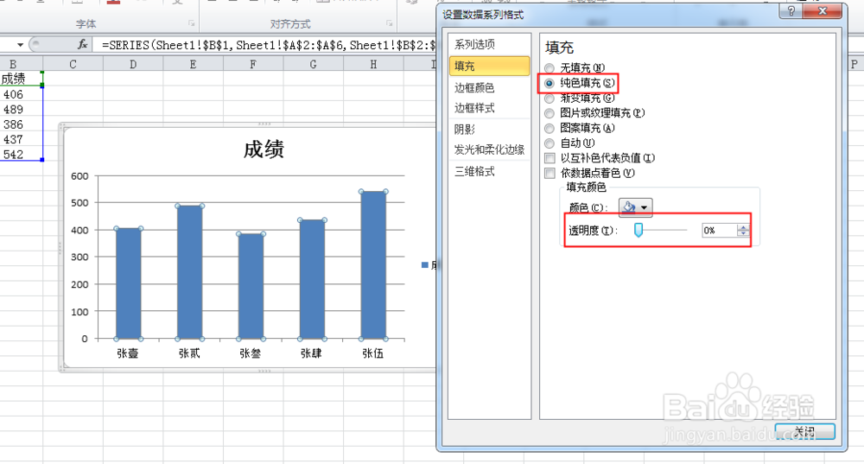Select the 张壹 bar in the chart
The width and height of the screenshot is (864, 464).
tap(129, 283)
